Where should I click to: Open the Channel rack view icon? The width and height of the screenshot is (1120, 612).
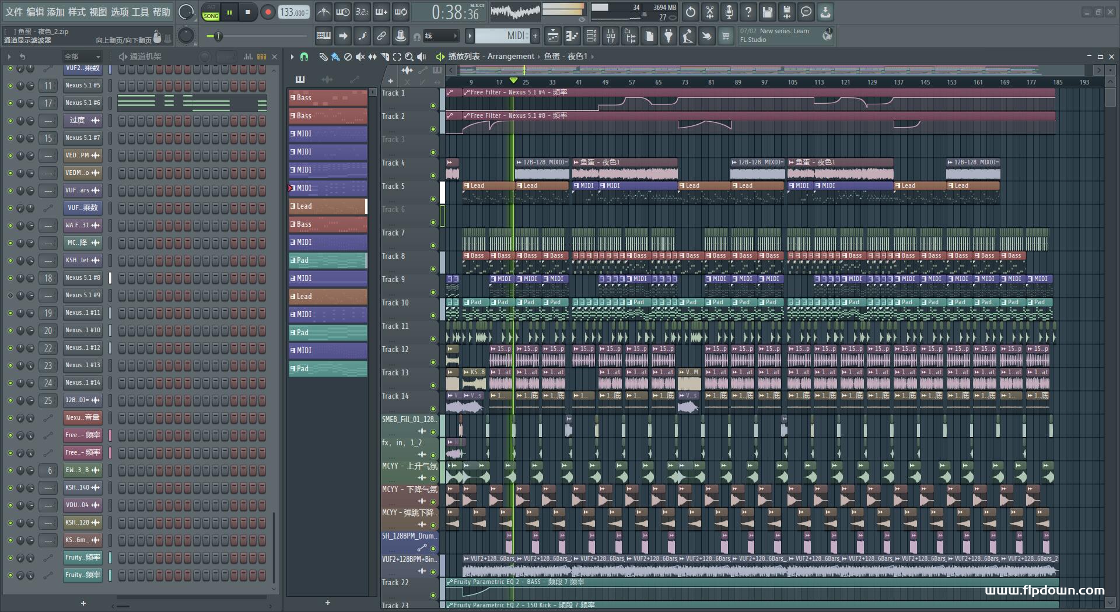coord(591,36)
